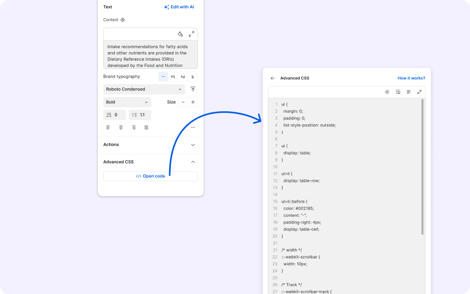
Task: Select the no-preset brand typography option
Action: (163, 77)
